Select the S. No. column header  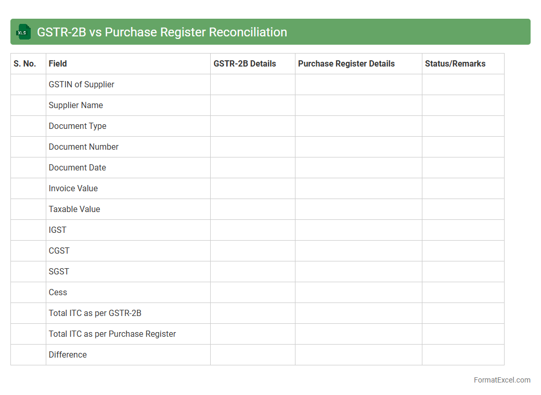click(x=25, y=64)
